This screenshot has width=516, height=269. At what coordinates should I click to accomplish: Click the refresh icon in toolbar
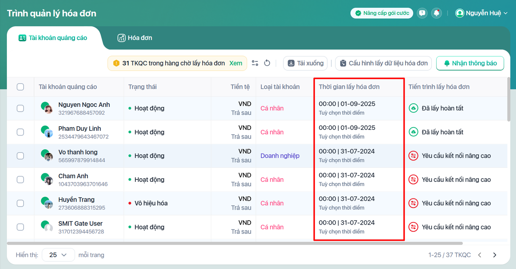tap(267, 63)
